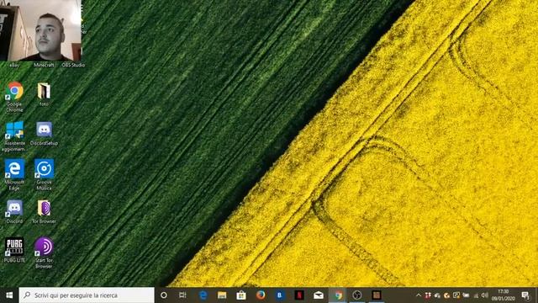This screenshot has width=538, height=303.
Task: Open Netflix from the taskbar
Action: (299, 295)
